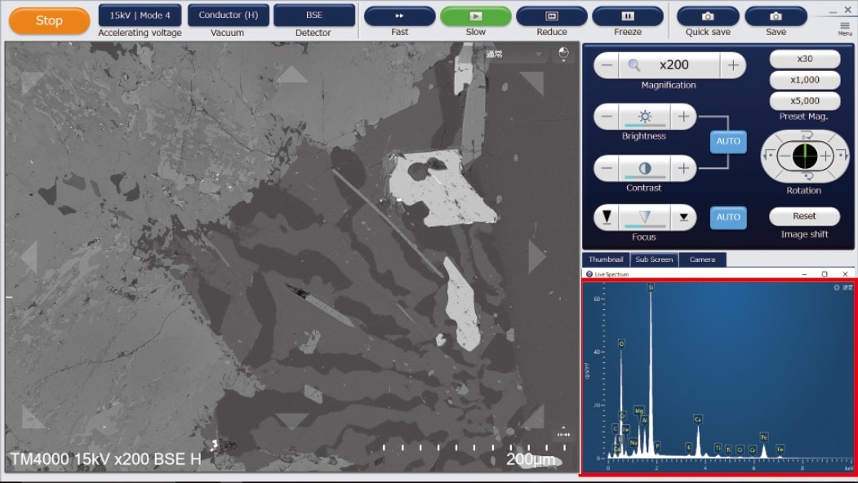This screenshot has height=483, width=858.
Task: Toggle the auto Focus button
Action: [x=727, y=217]
